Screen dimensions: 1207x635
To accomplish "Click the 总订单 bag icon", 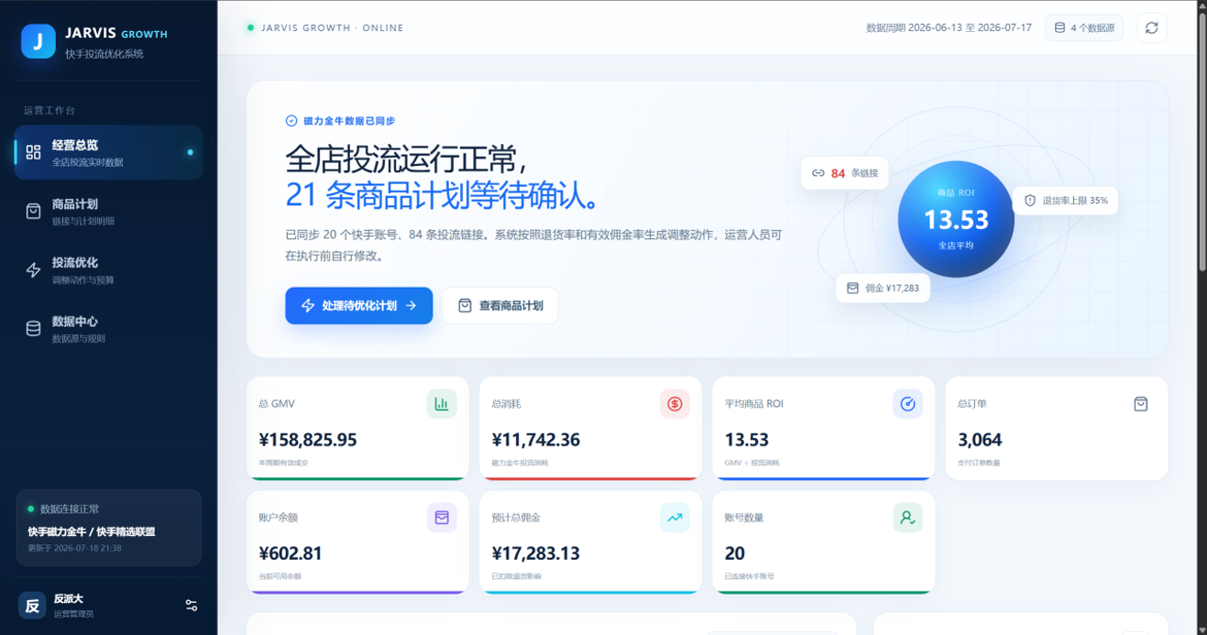I will [1140, 403].
